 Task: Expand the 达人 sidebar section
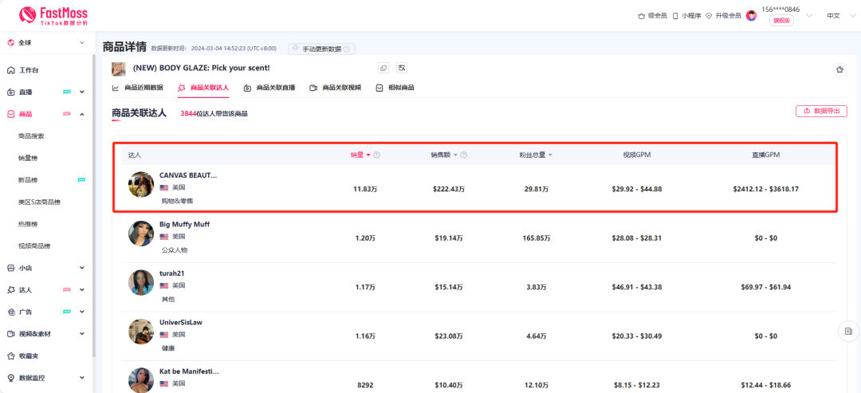pyautogui.click(x=81, y=289)
